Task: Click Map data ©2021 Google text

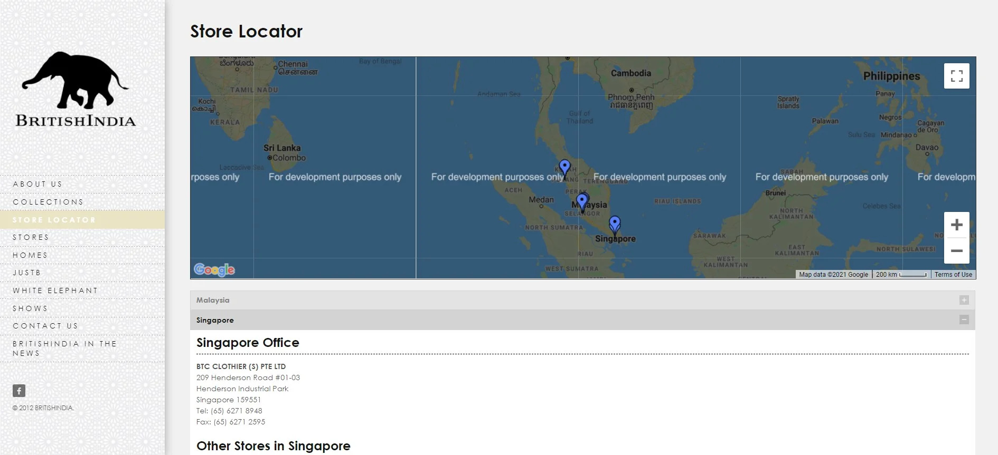Action: tap(833, 275)
